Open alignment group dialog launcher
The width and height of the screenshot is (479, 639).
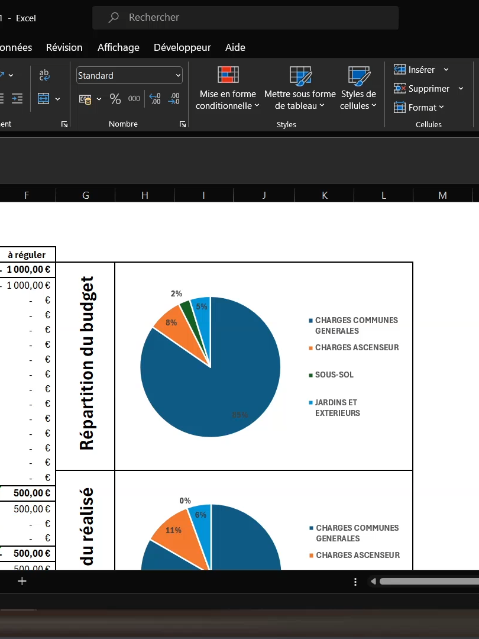tap(64, 124)
